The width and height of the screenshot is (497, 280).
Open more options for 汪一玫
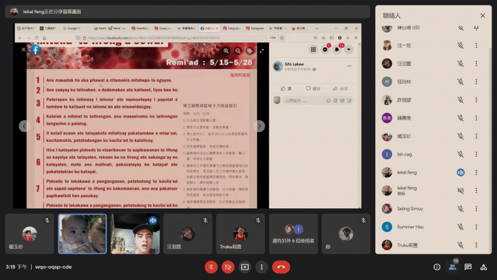tap(476, 45)
